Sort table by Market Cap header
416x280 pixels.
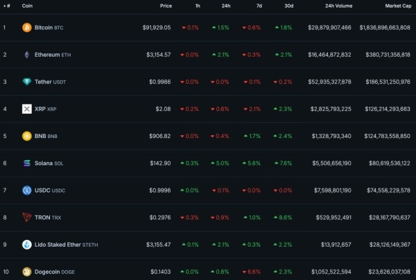pos(397,6)
